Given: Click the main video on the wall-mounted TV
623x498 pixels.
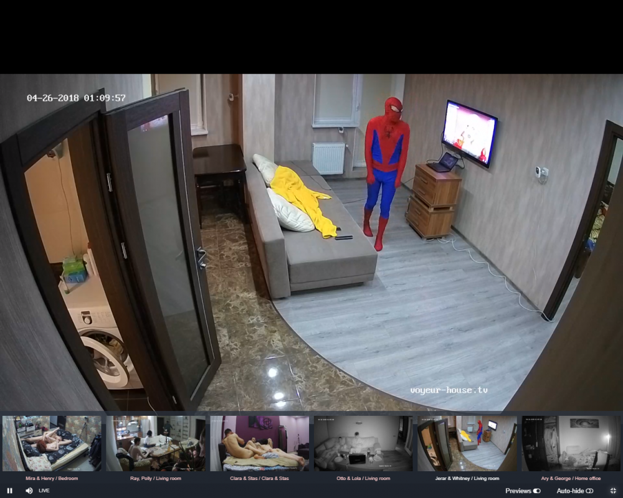Looking at the screenshot, I should click(469, 133).
